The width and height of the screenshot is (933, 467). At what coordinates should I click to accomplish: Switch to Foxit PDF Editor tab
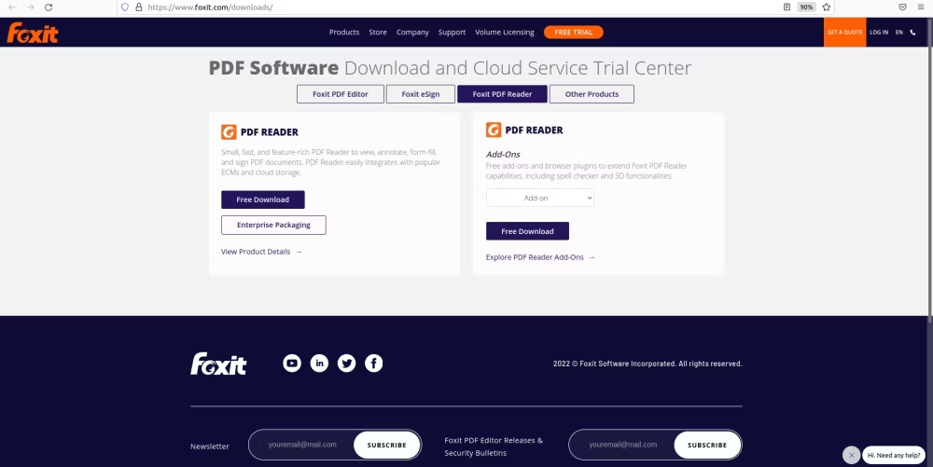[x=341, y=94]
